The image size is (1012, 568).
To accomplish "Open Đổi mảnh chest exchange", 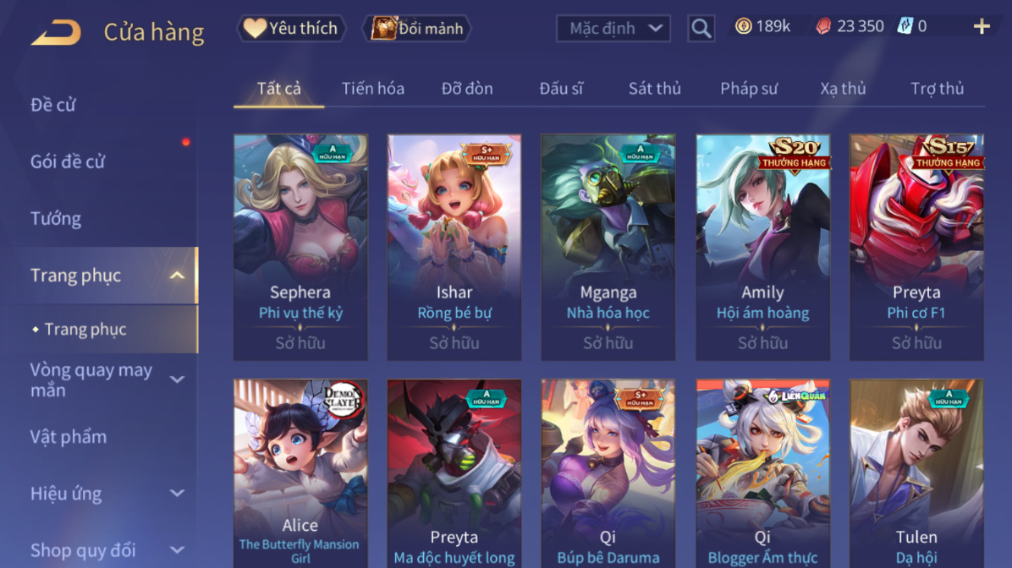I will tap(418, 29).
